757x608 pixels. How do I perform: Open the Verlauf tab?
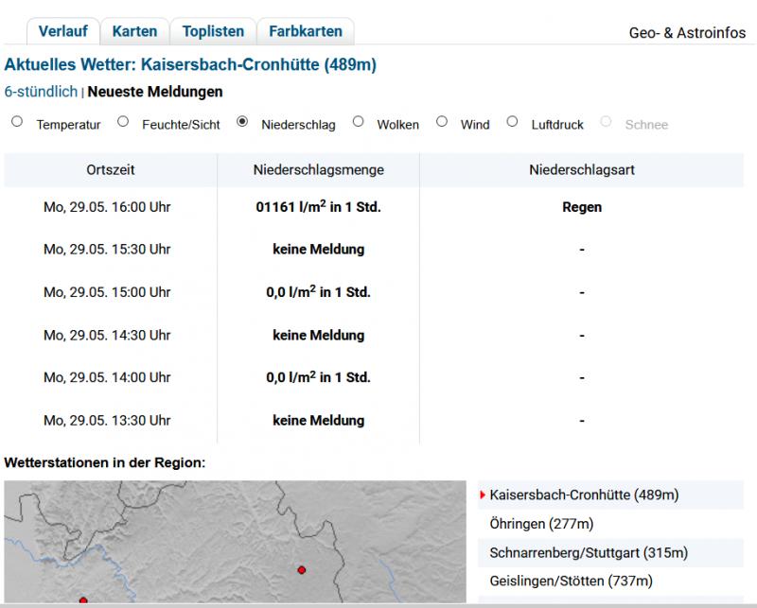click(x=63, y=31)
